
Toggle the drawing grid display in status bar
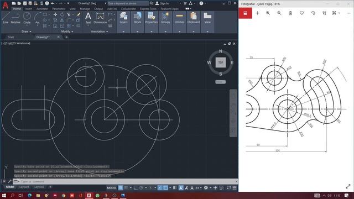(121, 188)
